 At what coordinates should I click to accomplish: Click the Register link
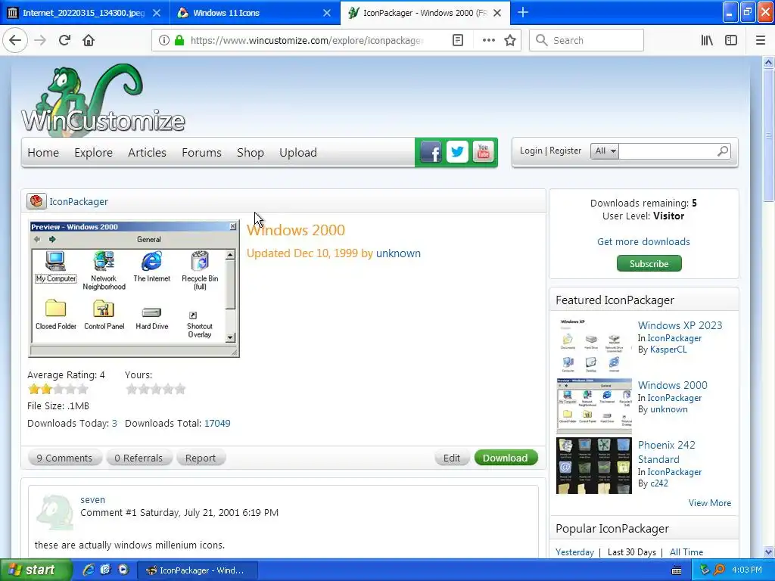click(565, 151)
